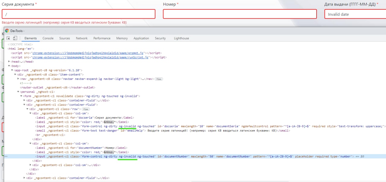Image resolution: width=386 pixels, height=182 pixels.
Task: Click the Номер input field
Action: [x=240, y=14]
